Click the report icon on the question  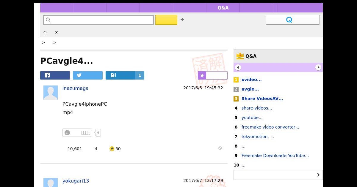(x=220, y=148)
